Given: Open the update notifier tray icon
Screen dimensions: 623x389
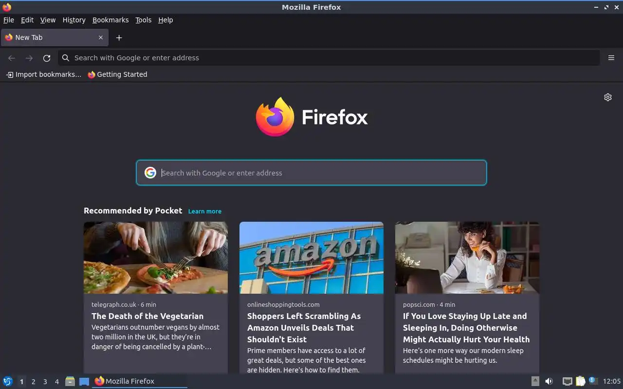Looking at the screenshot, I should (x=593, y=381).
